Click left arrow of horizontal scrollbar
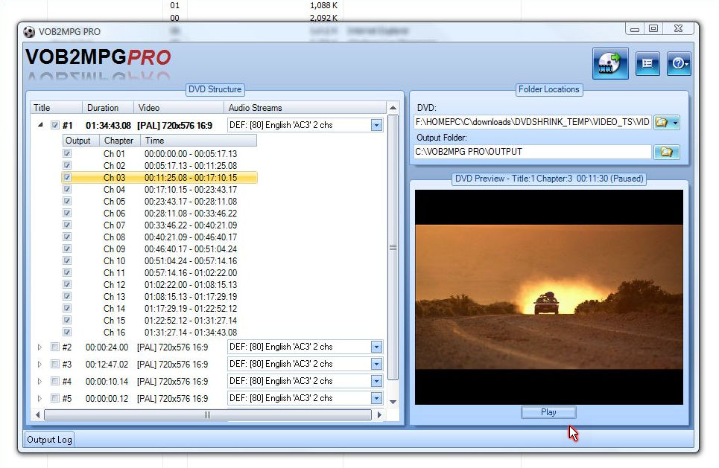The width and height of the screenshot is (719, 468). tap(37, 415)
